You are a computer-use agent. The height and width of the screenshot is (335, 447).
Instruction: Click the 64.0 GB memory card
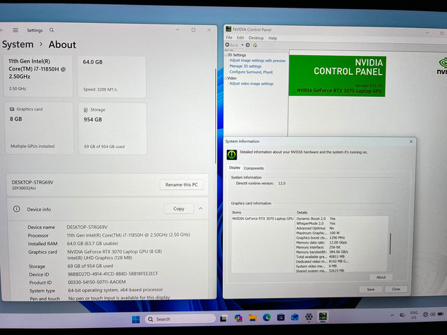click(112, 77)
